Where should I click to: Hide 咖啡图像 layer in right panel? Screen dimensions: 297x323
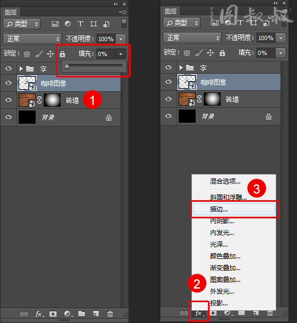(x=168, y=82)
